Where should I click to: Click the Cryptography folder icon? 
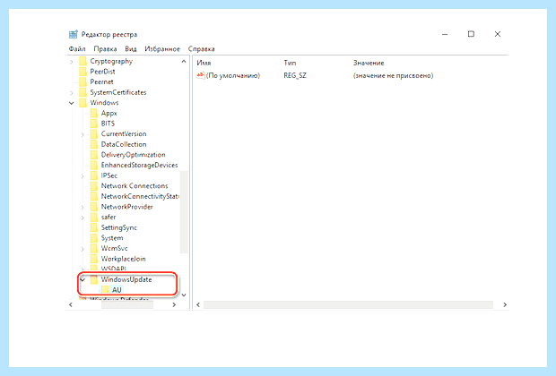pyautogui.click(x=83, y=61)
